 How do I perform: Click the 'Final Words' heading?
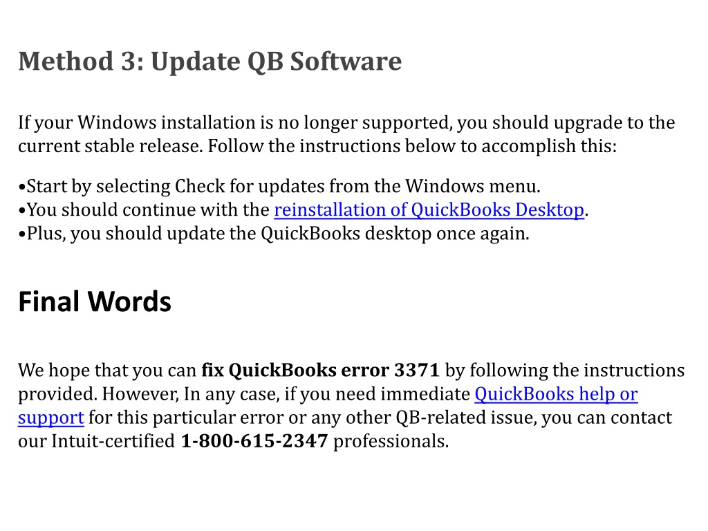point(95,301)
